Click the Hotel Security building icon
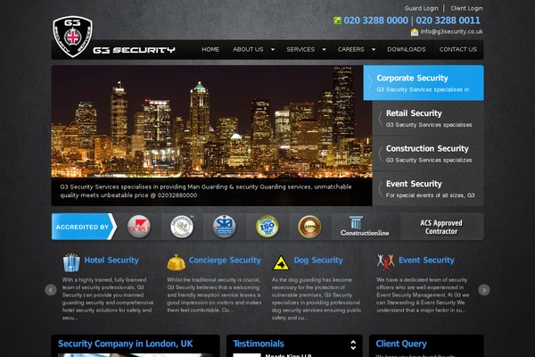 71,262
